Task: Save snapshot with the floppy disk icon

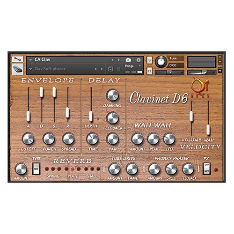Action: [x=110, y=69]
